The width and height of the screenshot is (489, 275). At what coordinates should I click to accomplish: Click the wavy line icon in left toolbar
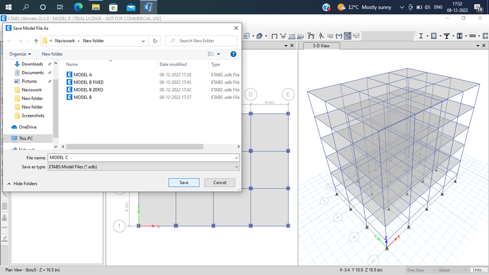tap(5, 227)
